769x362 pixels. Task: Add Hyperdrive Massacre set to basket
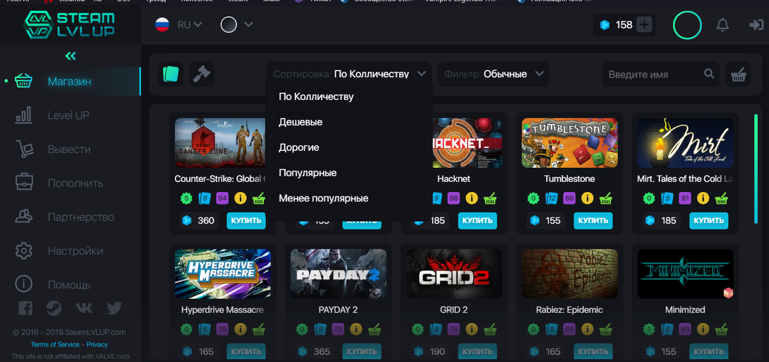tap(259, 329)
